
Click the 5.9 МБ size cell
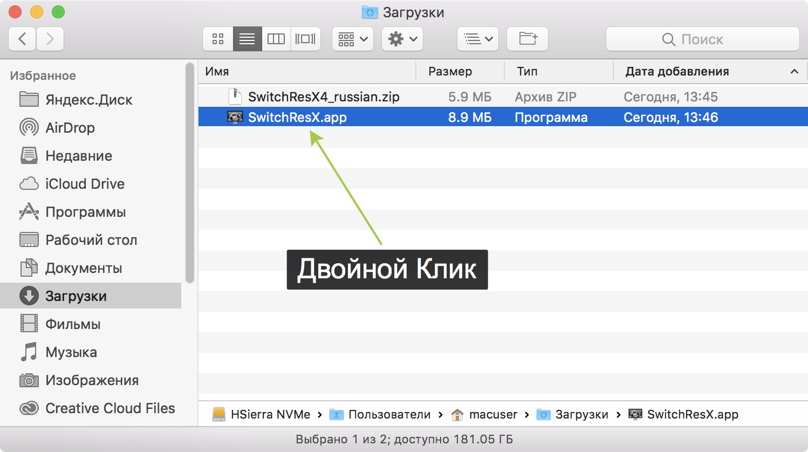click(470, 97)
